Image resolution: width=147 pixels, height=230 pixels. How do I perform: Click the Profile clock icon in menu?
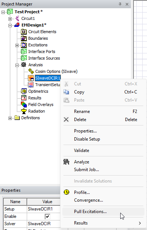(67, 192)
